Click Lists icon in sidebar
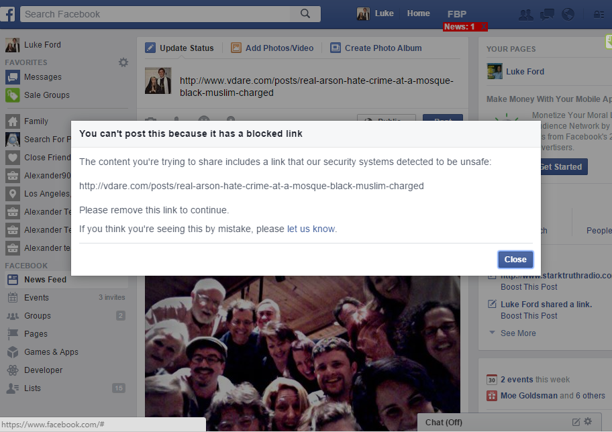The width and height of the screenshot is (612, 432). tap(13, 388)
